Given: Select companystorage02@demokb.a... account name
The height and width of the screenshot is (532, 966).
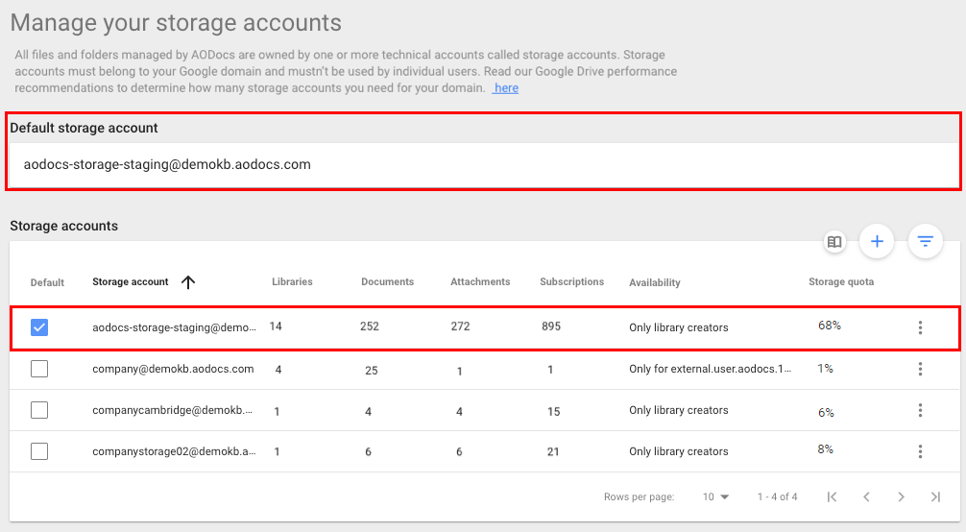Looking at the screenshot, I should click(175, 451).
